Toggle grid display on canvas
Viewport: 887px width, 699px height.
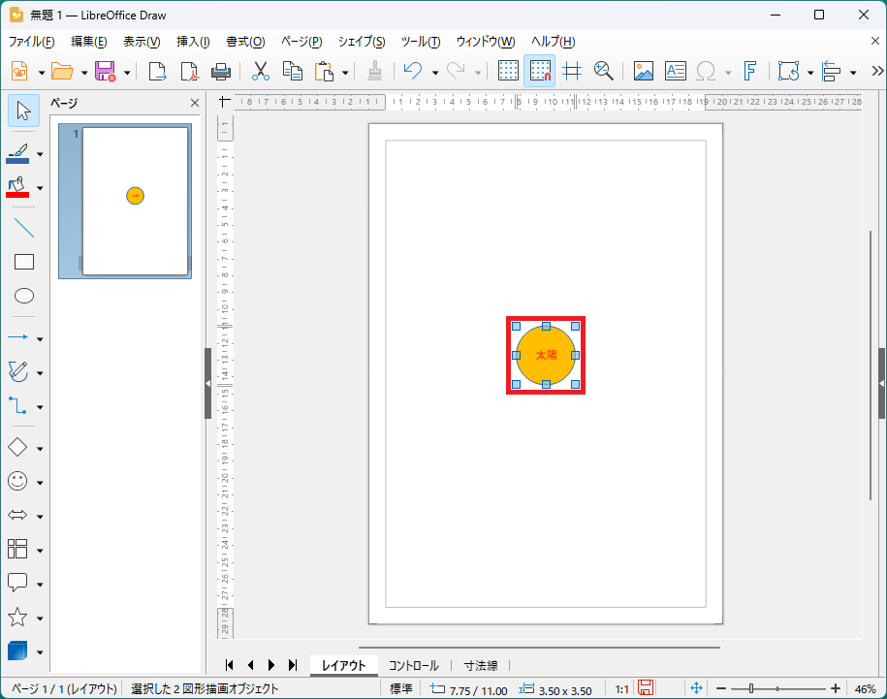click(508, 71)
